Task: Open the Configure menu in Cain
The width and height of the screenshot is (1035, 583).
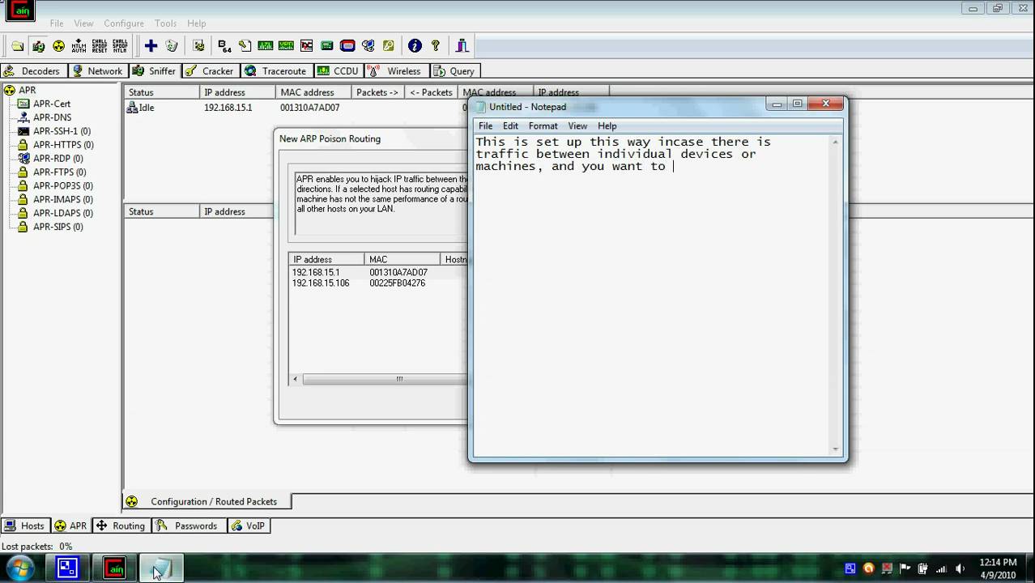Action: (124, 23)
